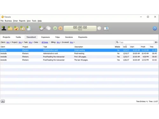
Task: Click the previous date arrow before All Dates
Action: (40, 42)
